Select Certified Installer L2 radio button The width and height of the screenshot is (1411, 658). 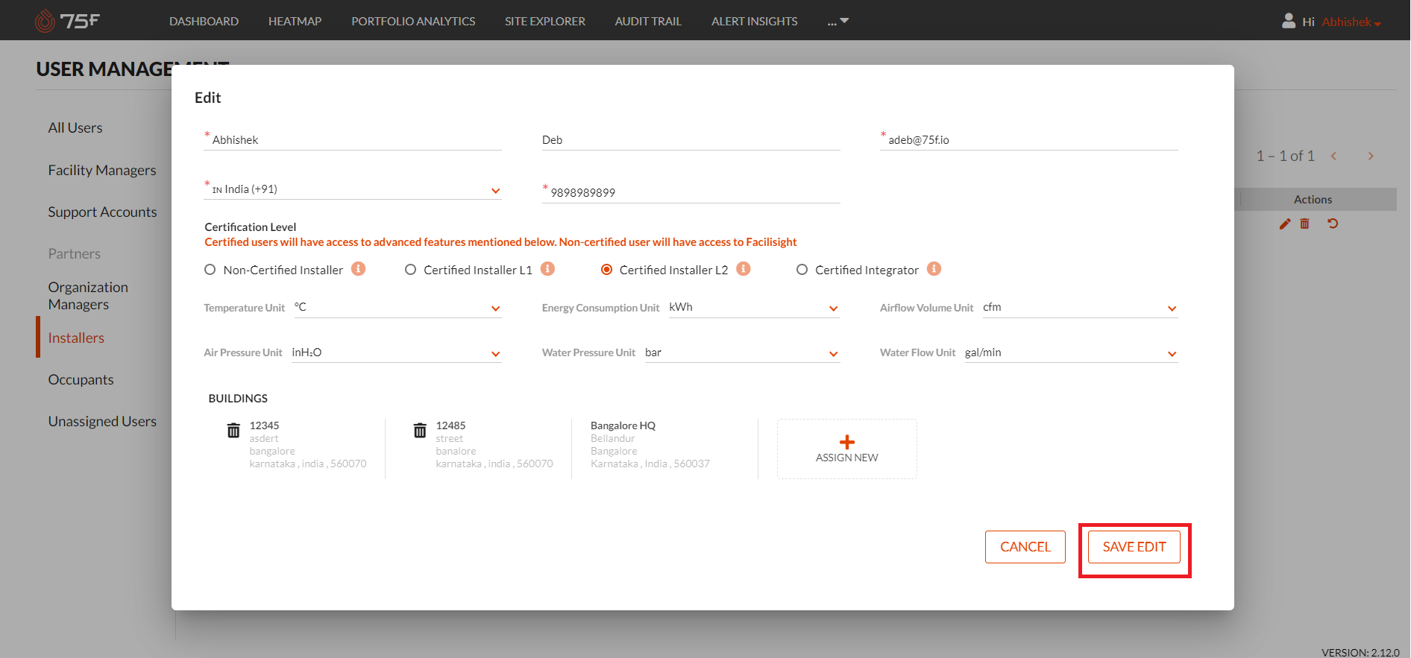point(606,270)
